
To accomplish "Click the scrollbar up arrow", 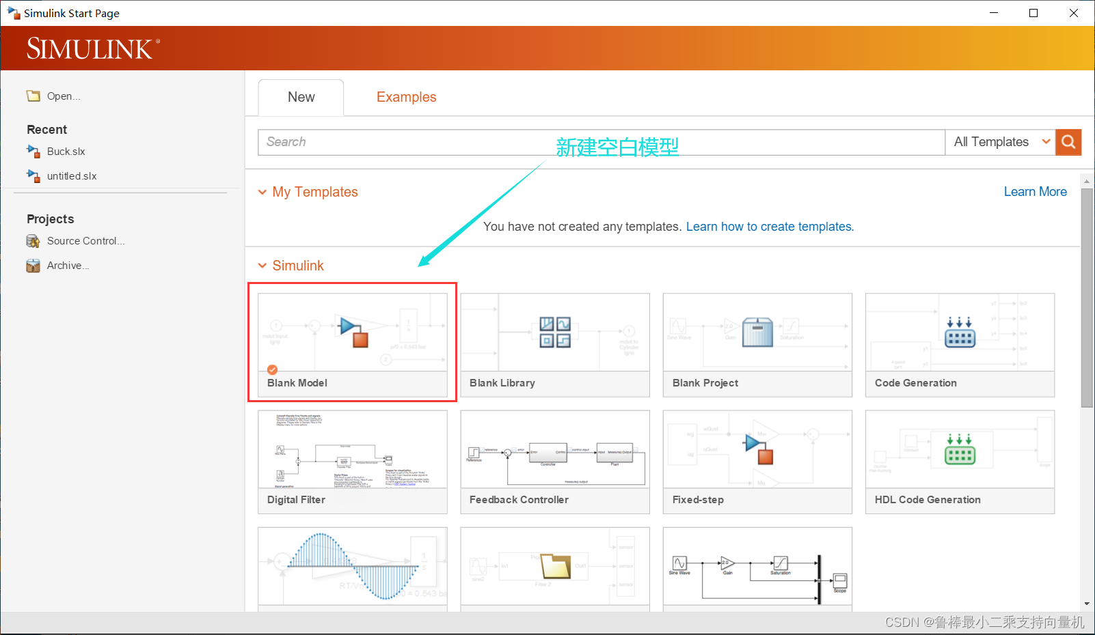I will pyautogui.click(x=1087, y=181).
